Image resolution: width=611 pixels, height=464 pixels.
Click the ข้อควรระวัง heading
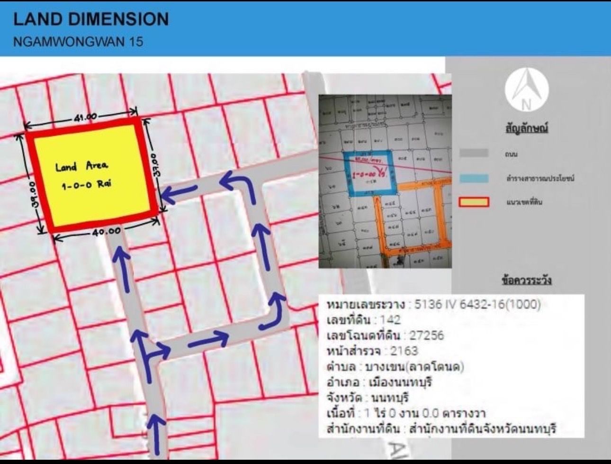526,280
